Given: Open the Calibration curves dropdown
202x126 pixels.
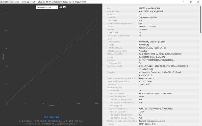Looking at the screenshot, I should click(47, 7).
